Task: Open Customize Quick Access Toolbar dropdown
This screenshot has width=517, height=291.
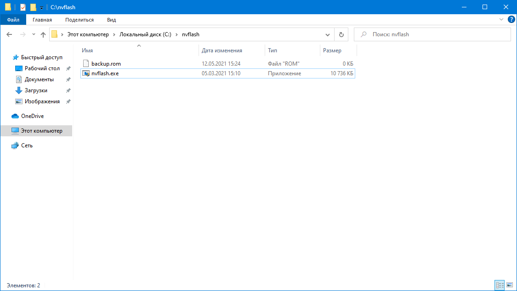Action: (41, 7)
